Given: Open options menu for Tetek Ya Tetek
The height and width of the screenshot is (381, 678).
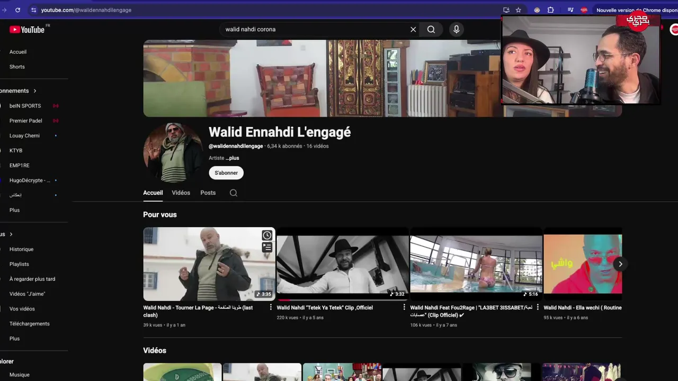Looking at the screenshot, I should click(x=404, y=307).
